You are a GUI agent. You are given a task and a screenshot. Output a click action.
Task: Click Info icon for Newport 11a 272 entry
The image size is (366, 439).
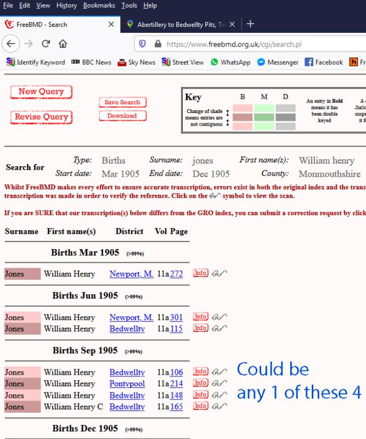pos(200,274)
